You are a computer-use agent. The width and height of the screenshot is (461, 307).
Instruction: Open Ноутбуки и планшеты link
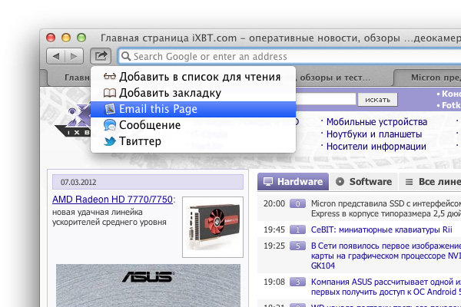(374, 134)
